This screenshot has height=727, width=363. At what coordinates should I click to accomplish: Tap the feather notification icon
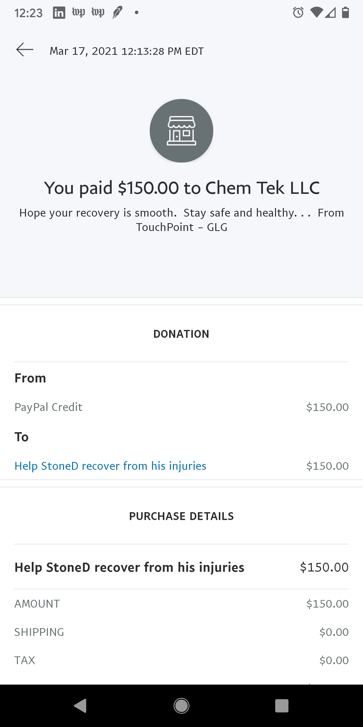[117, 13]
